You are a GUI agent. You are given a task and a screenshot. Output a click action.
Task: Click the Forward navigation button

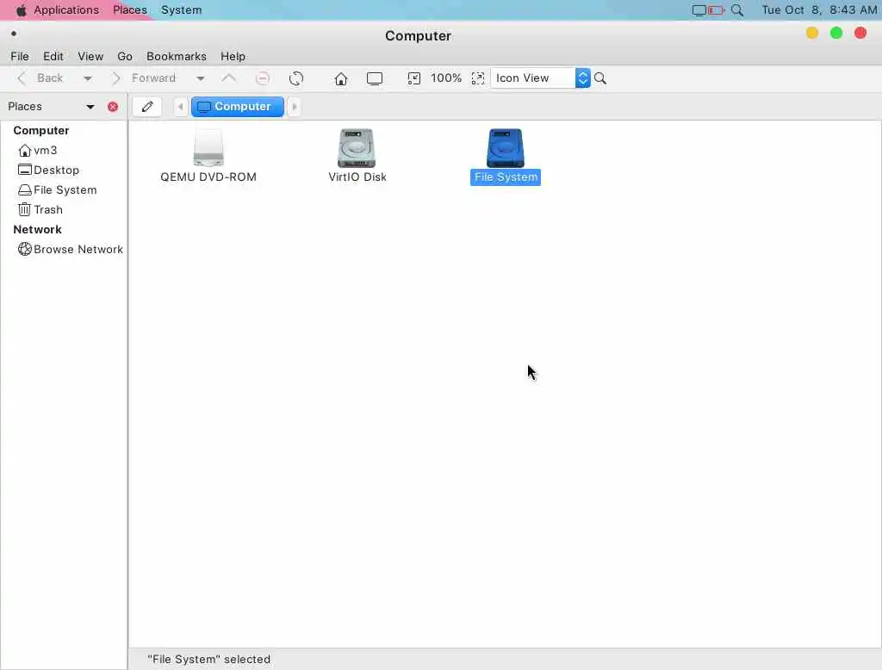tap(144, 78)
